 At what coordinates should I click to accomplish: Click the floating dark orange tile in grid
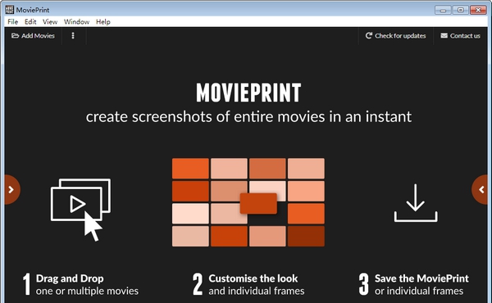pyautogui.click(x=258, y=204)
